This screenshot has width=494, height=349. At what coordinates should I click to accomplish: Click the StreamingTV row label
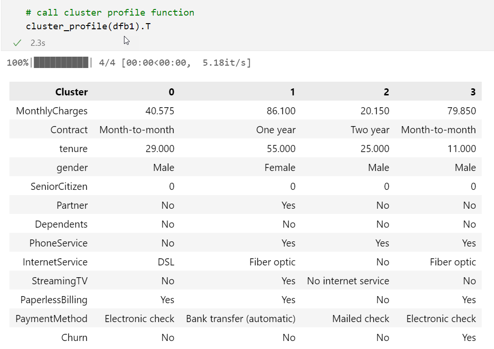click(x=59, y=281)
